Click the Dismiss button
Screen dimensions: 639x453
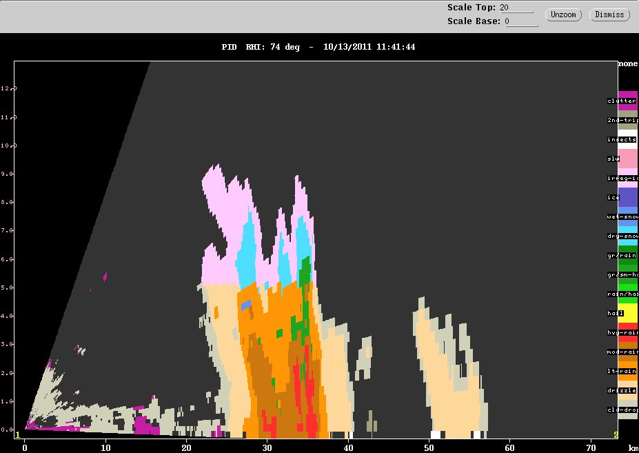(609, 14)
